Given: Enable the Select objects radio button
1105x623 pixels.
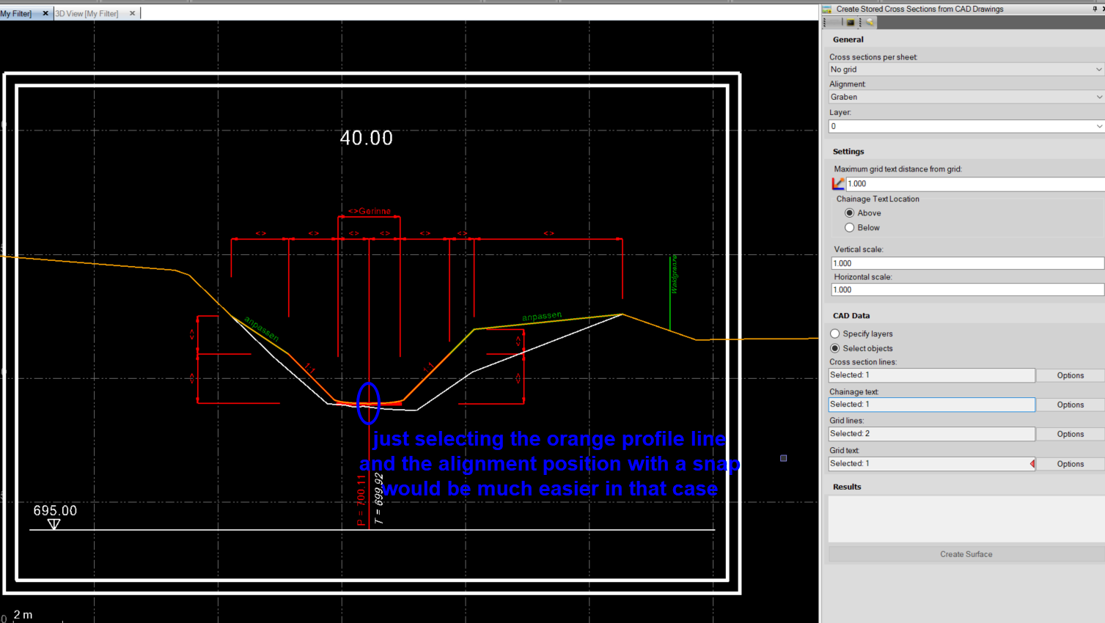Looking at the screenshot, I should (835, 349).
